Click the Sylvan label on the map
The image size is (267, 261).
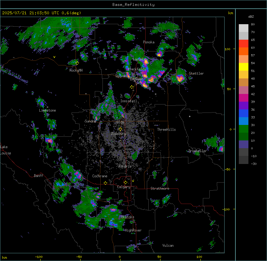click(121, 76)
